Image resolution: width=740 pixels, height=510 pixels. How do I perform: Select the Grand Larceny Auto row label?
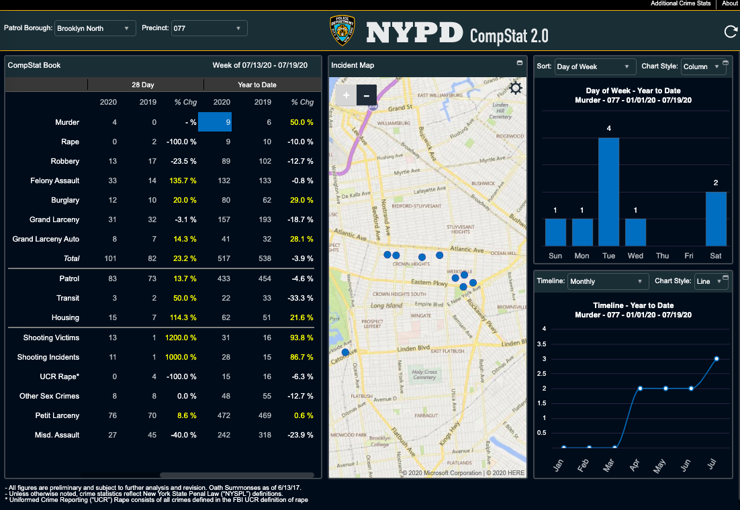pos(46,239)
